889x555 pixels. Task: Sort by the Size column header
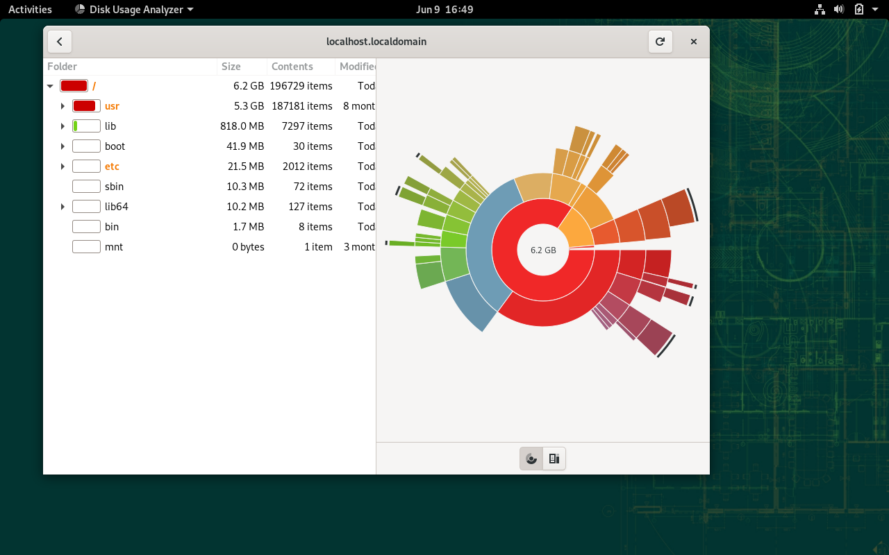[x=231, y=67]
